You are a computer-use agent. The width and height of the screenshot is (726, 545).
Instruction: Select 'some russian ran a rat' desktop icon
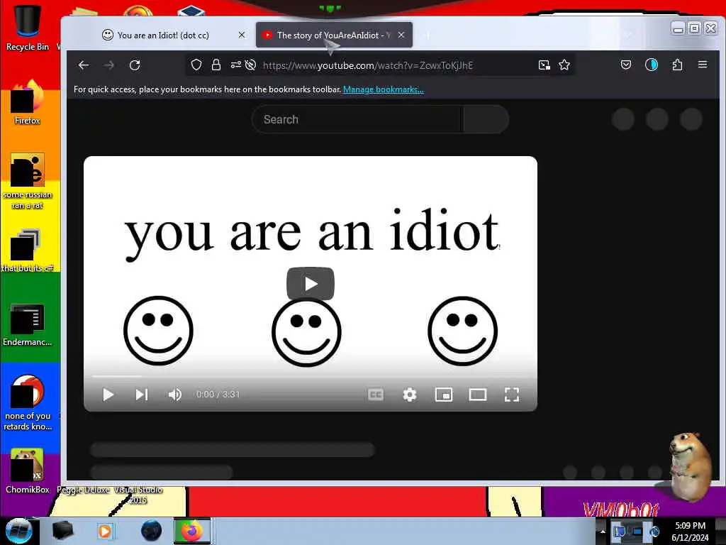pyautogui.click(x=28, y=181)
